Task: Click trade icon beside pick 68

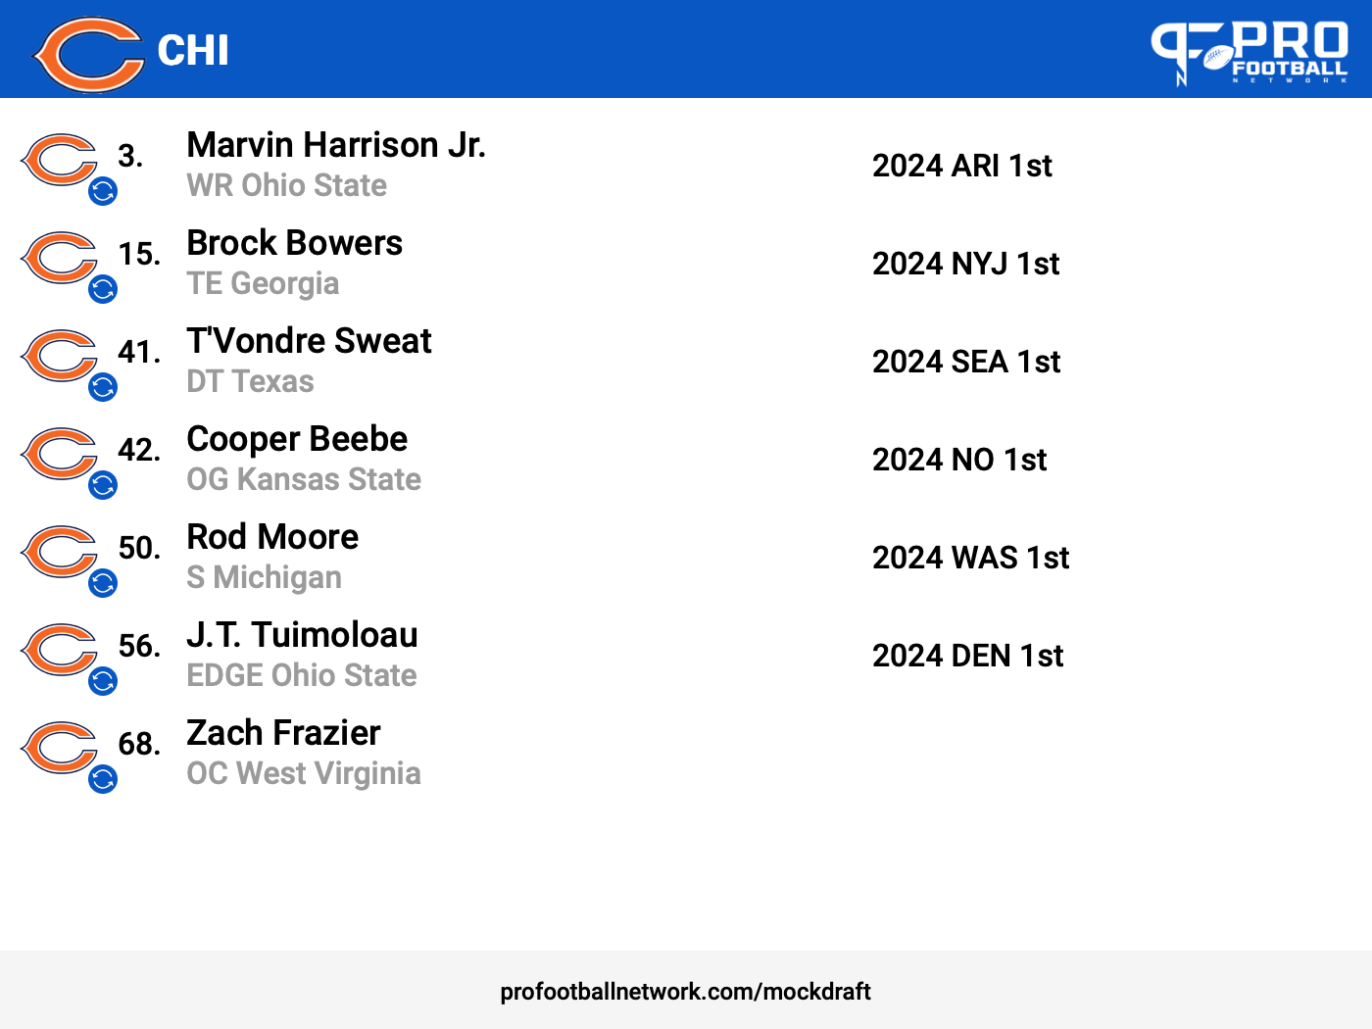Action: pos(103,779)
